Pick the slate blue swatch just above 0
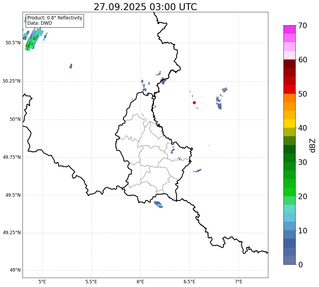This screenshot has height=287, width=319. click(x=289, y=260)
